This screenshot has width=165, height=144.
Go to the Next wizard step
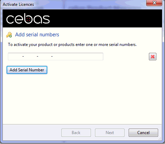pos(110,133)
